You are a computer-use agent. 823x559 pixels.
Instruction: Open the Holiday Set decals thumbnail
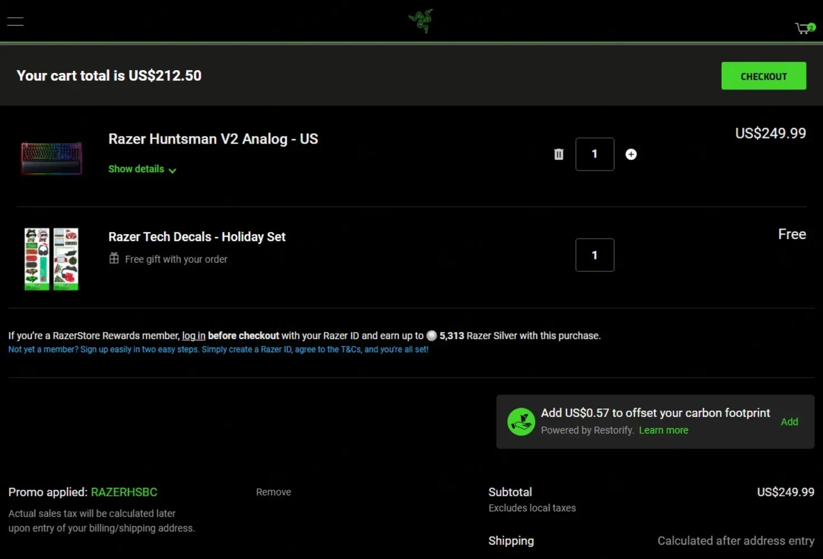(51, 259)
